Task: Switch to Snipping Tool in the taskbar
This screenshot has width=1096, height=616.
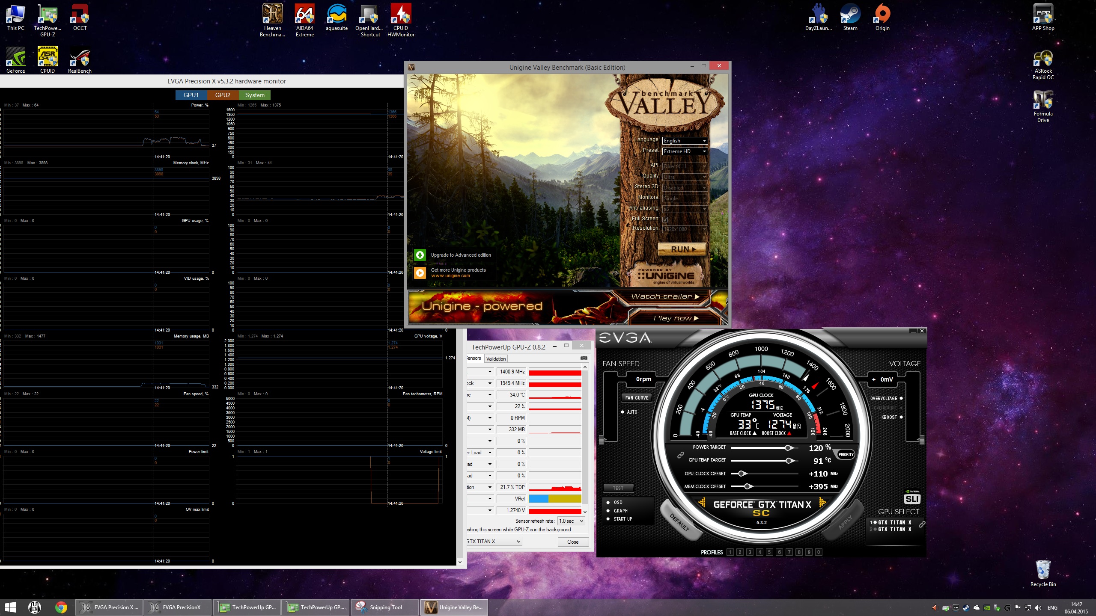Action: point(384,607)
